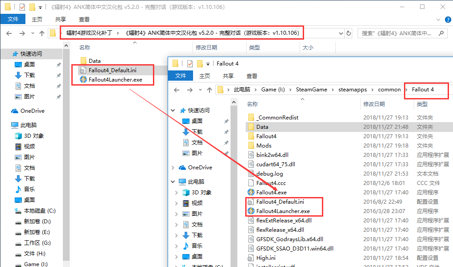
Task: Go up one level in the back window
Action: coord(42,33)
